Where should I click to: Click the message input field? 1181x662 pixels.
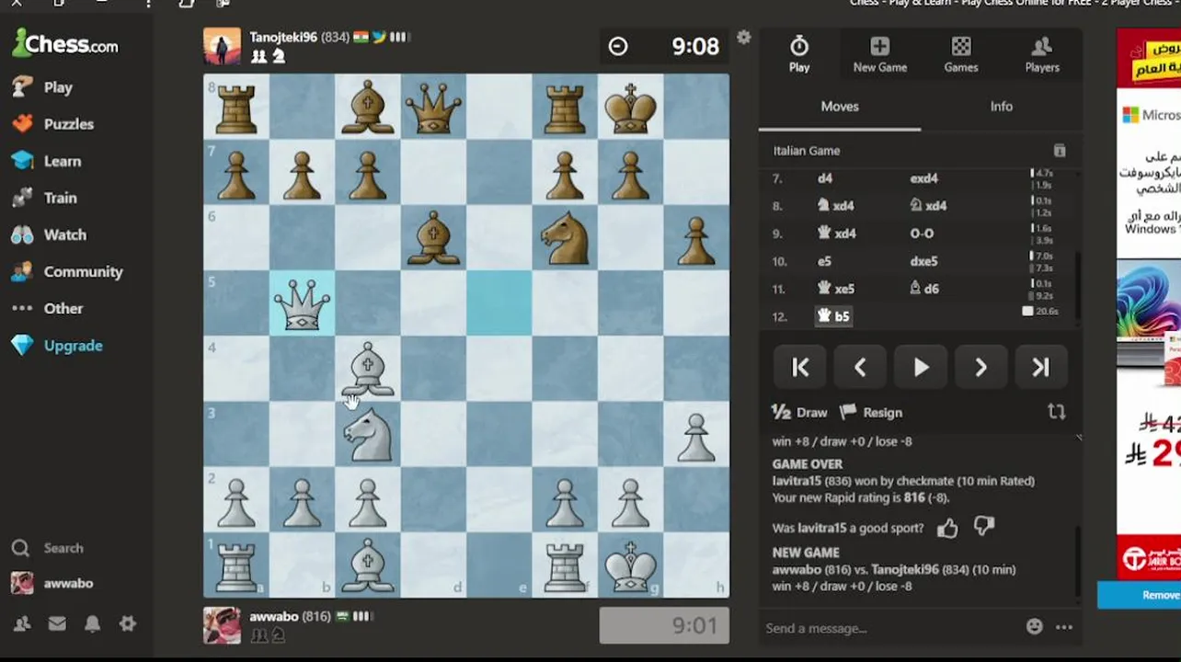[888, 628]
